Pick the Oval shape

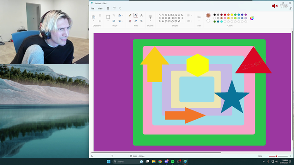(166, 15)
